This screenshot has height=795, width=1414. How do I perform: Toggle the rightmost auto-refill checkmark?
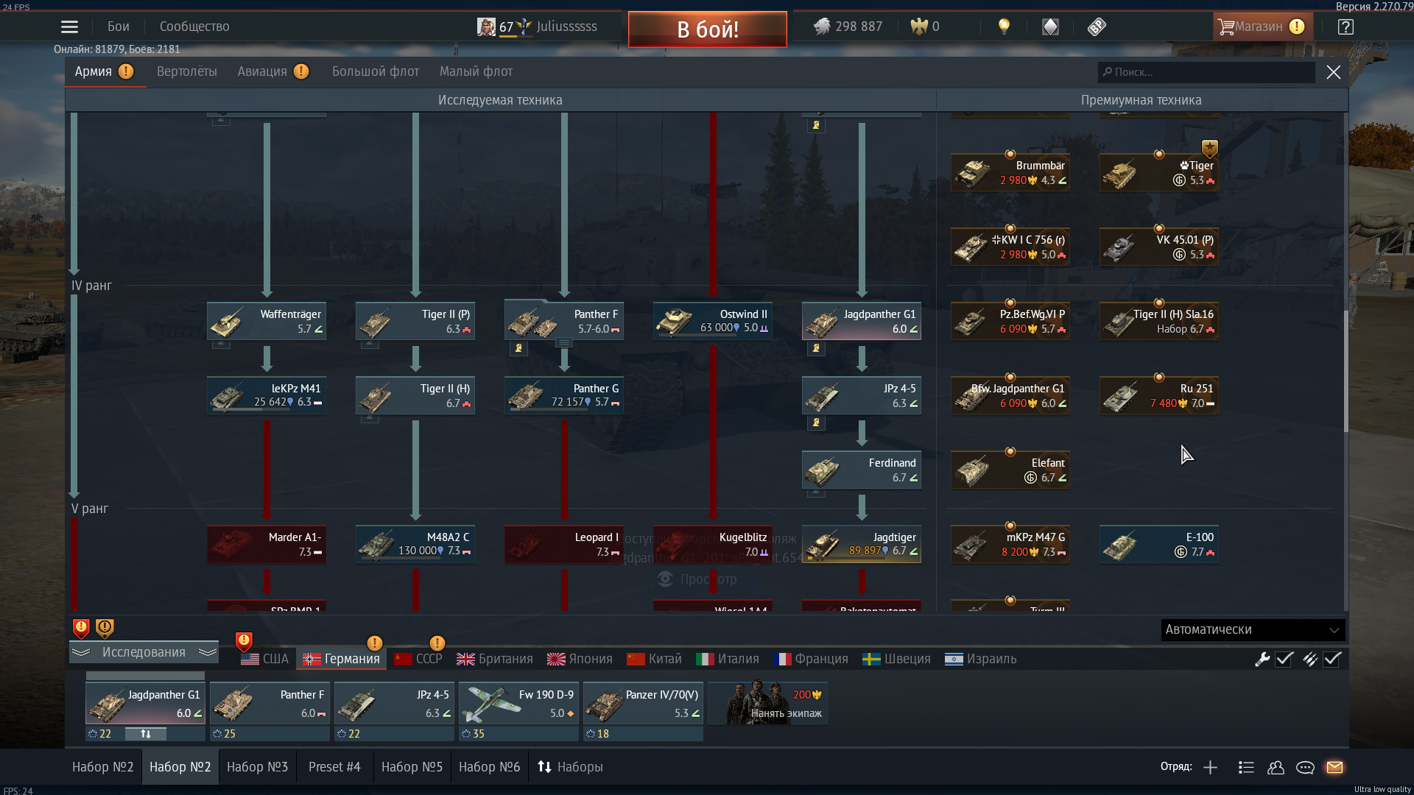1332,660
